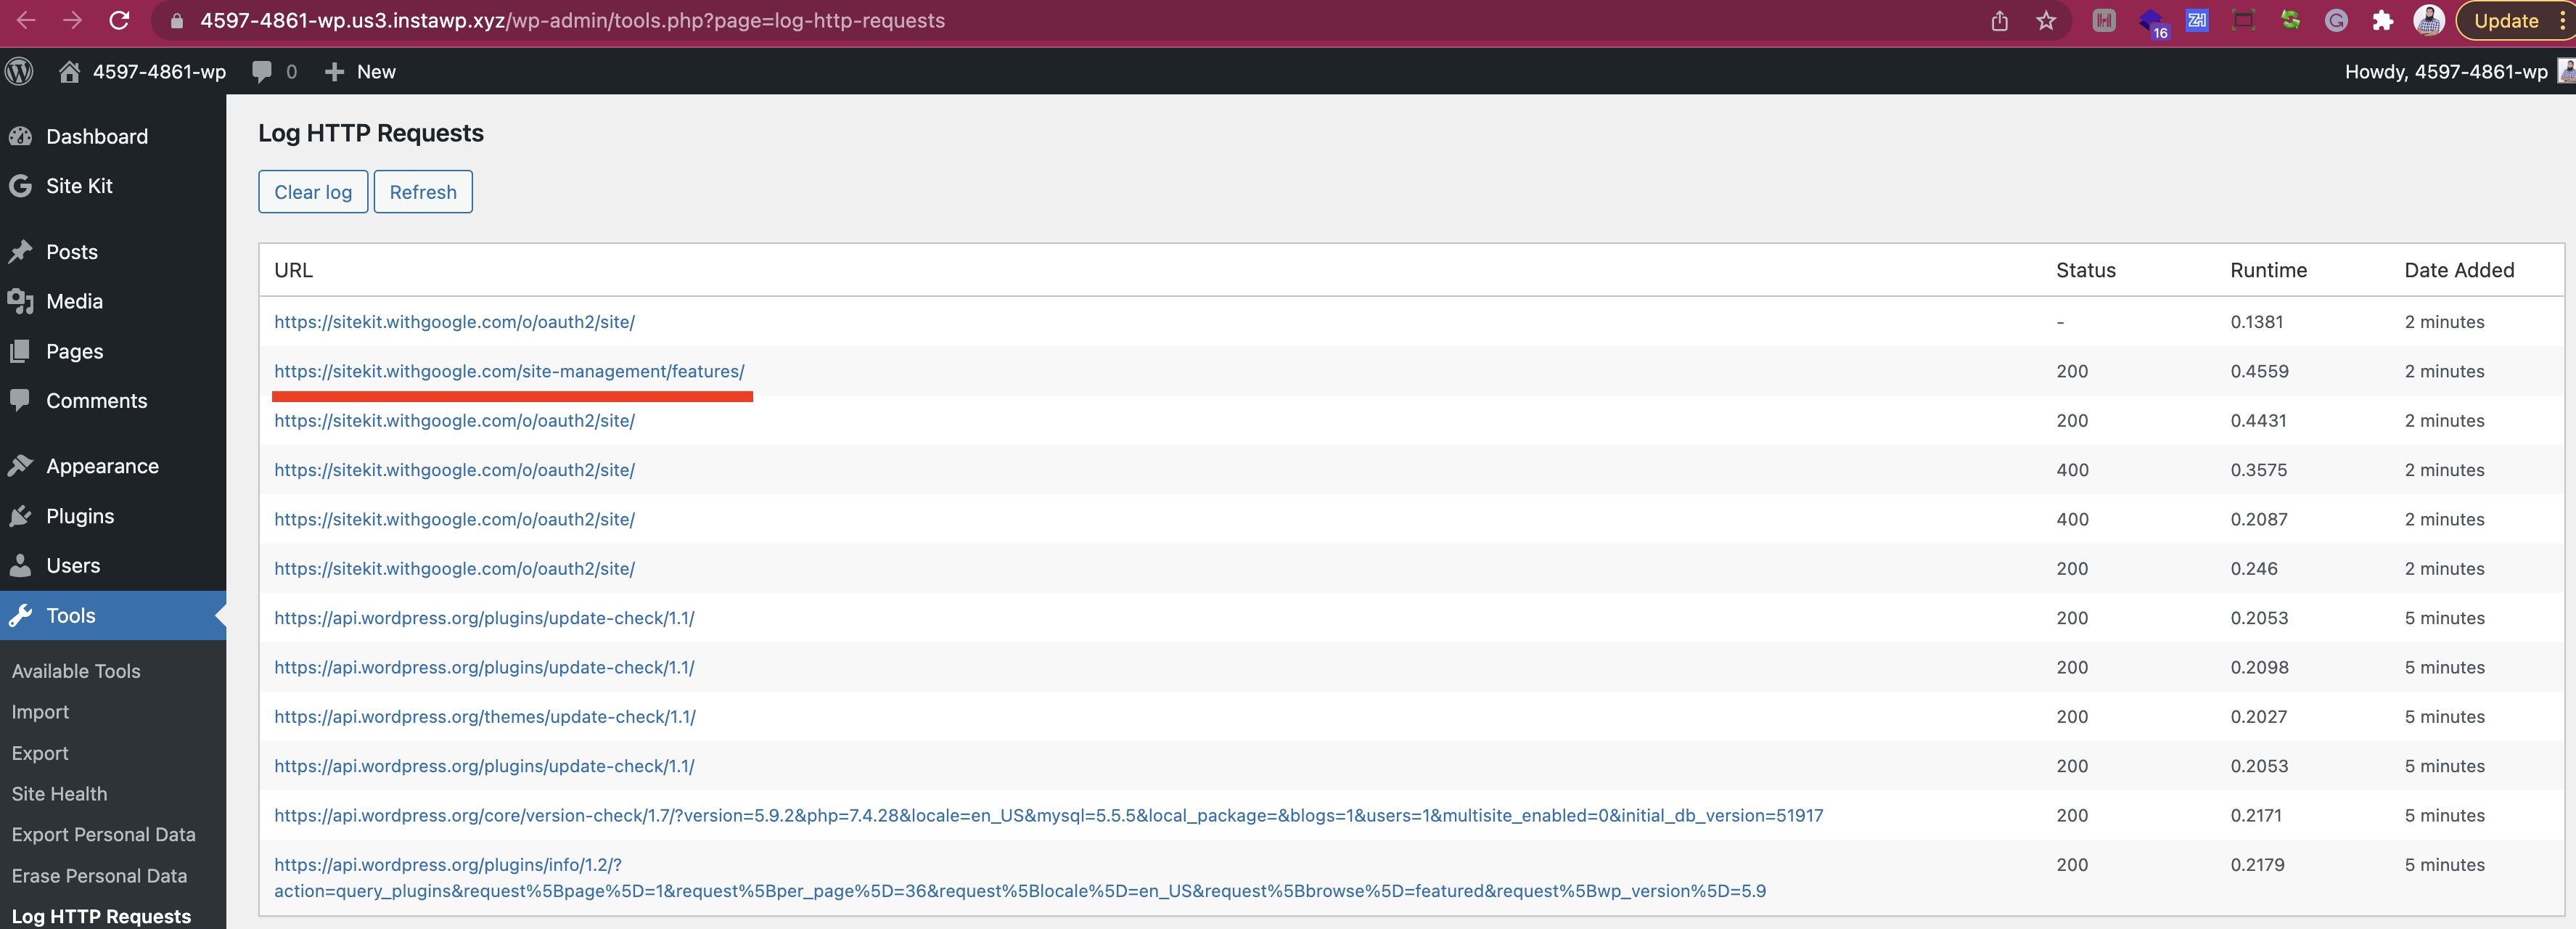
Task: Open Site Kit using the Google G icon
Action: click(20, 186)
